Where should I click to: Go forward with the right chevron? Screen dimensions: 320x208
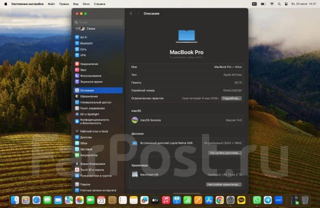click(x=138, y=13)
